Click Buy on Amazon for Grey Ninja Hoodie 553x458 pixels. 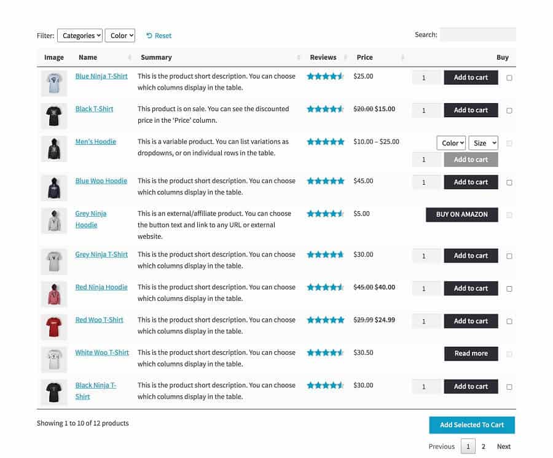coord(462,214)
